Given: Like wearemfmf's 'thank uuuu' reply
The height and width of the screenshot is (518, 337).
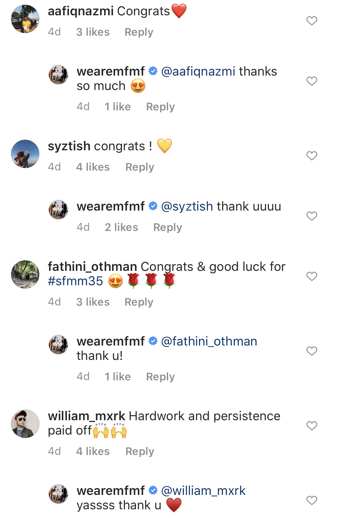Looking at the screenshot, I should coord(312,216).
